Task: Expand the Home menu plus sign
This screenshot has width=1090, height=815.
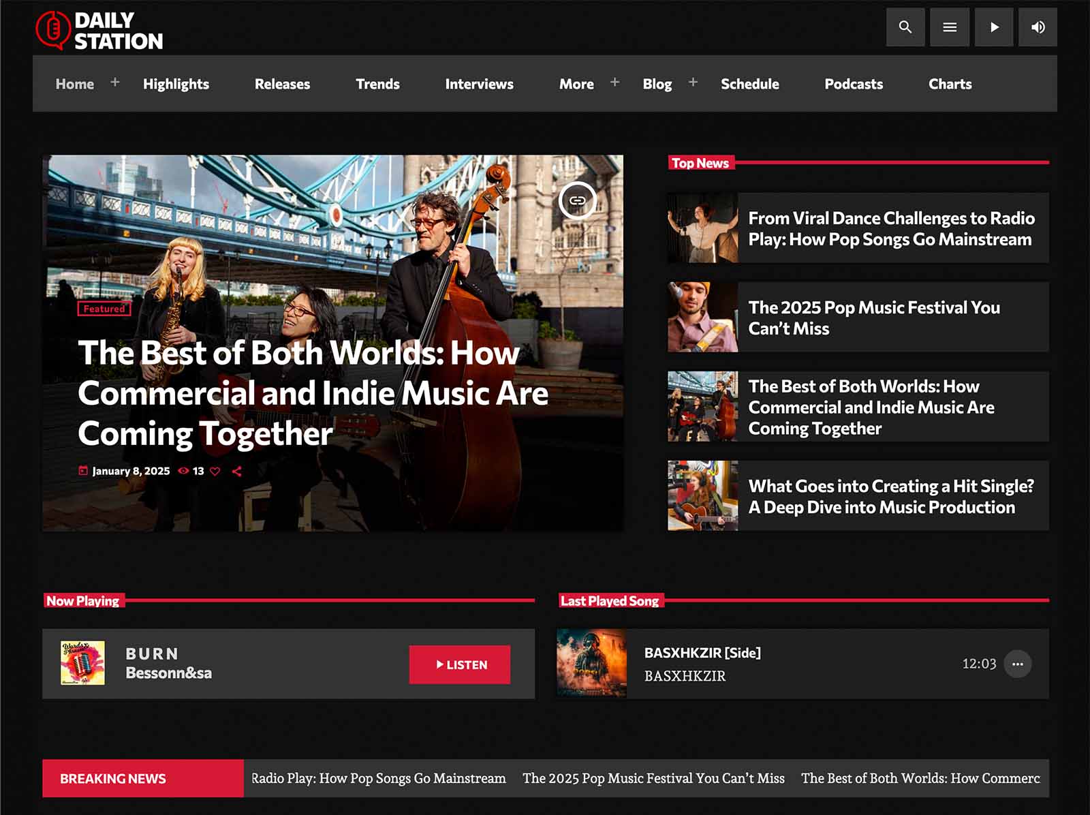Action: 115,82
